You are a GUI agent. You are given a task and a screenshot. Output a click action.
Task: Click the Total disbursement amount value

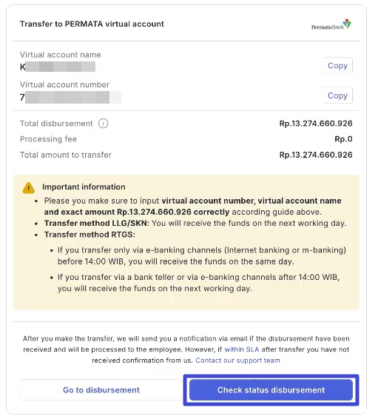[x=316, y=124]
